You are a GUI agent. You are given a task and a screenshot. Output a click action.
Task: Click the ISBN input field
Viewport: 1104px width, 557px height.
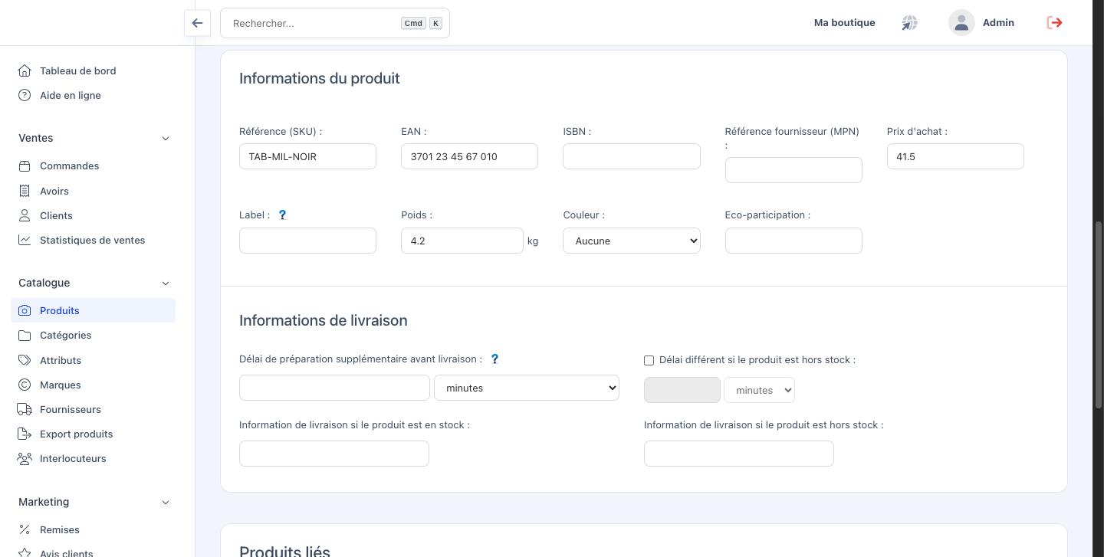[632, 156]
